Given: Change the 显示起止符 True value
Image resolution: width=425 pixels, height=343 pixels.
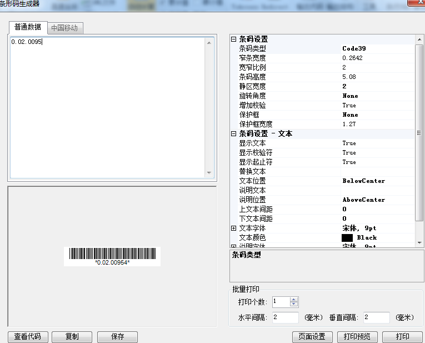Looking at the screenshot, I should point(378,162).
